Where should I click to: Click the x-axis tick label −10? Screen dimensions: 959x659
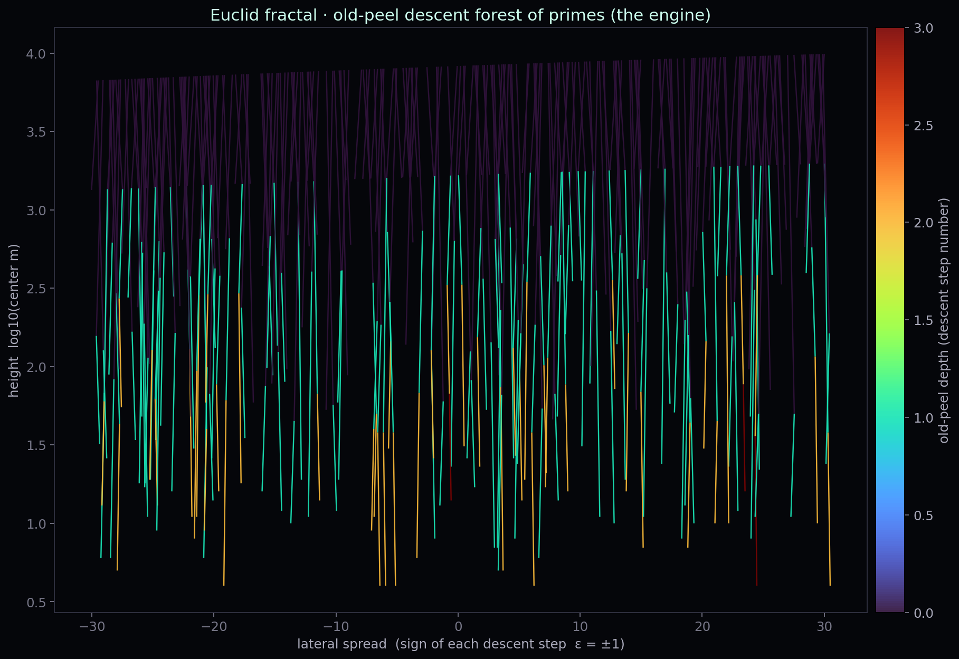coord(336,626)
